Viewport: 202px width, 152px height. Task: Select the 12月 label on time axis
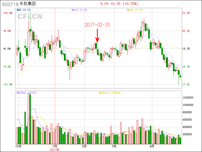coord(18,146)
